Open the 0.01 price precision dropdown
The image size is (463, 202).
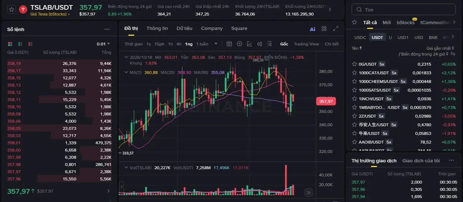[x=103, y=44]
